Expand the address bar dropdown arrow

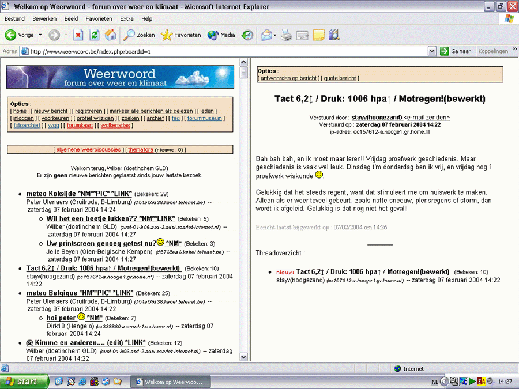[431, 51]
